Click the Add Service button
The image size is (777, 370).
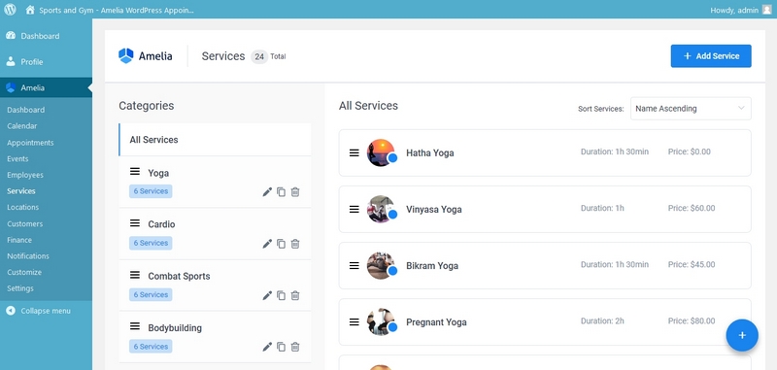pyautogui.click(x=711, y=56)
